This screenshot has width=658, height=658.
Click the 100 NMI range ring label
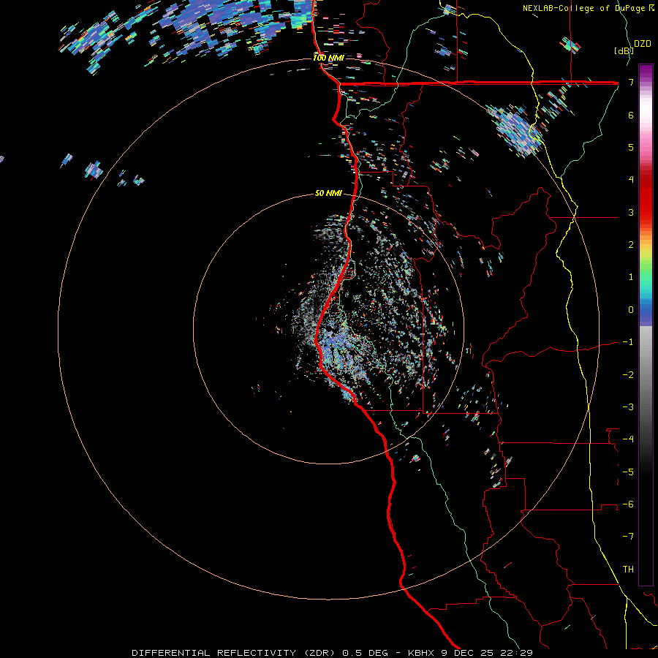pyautogui.click(x=328, y=58)
